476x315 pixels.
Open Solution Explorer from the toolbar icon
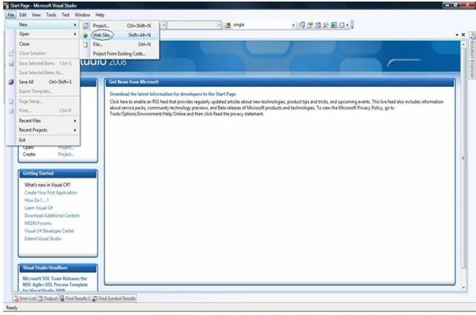pos(302,25)
